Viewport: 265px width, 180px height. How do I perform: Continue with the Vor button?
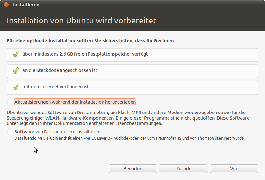234,169
